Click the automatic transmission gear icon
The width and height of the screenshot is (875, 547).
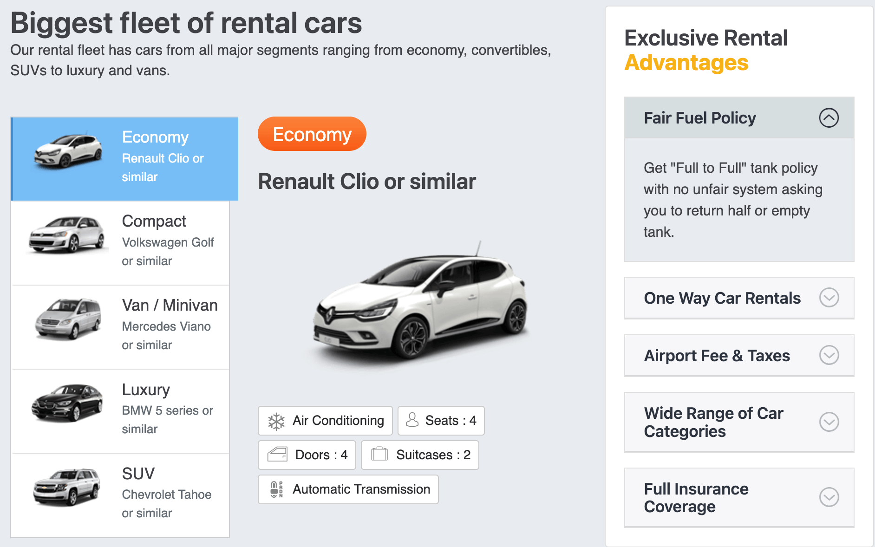point(276,489)
